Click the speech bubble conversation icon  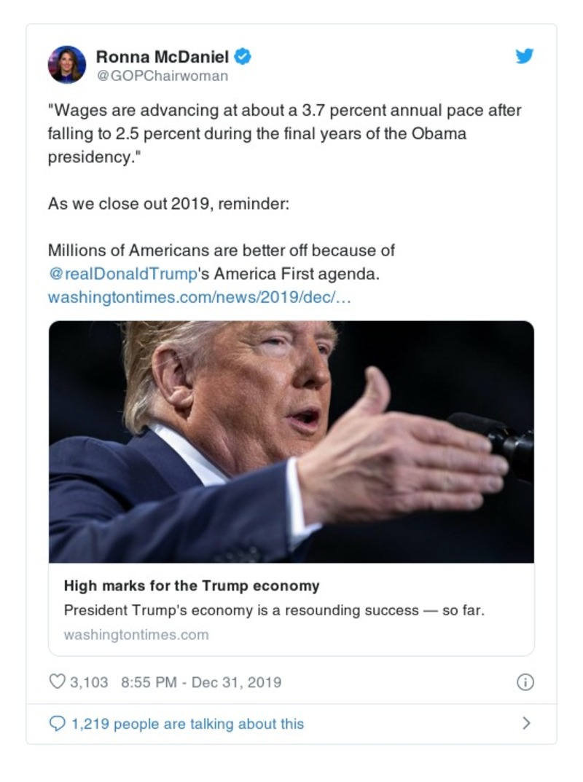[x=58, y=722]
